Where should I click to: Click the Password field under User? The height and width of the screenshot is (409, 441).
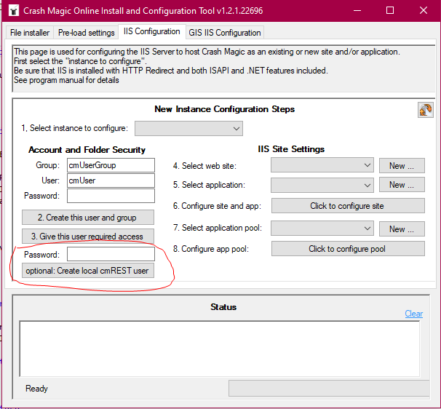111,196
